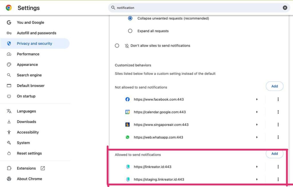Open three-dot menu for calendar.google.com
293x187 pixels.
(x=278, y=112)
